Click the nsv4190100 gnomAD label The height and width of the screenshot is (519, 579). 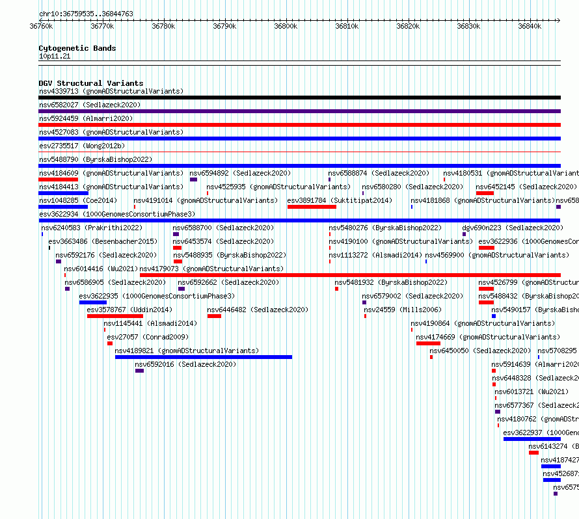click(401, 241)
